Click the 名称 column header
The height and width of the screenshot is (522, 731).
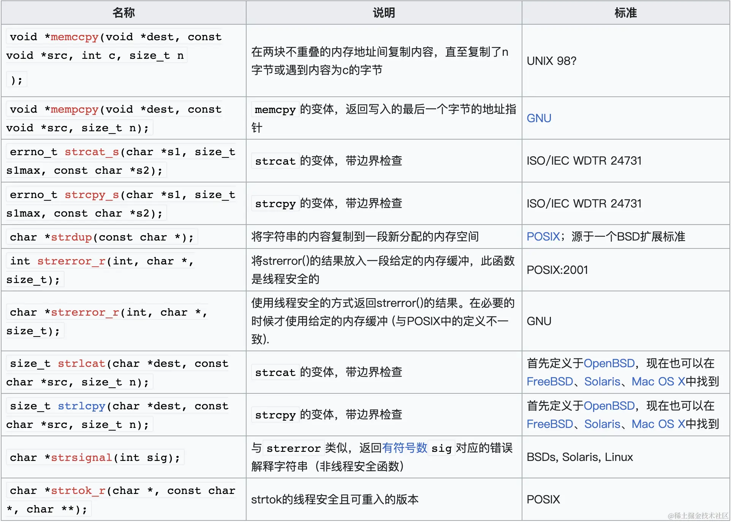123,13
